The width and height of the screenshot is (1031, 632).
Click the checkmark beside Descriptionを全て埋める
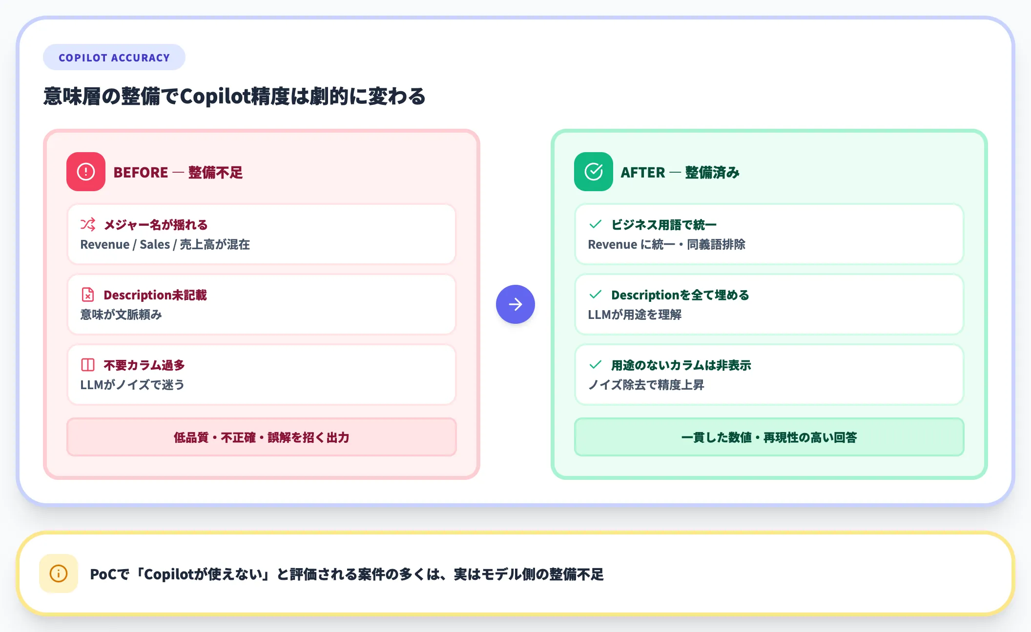pos(595,295)
